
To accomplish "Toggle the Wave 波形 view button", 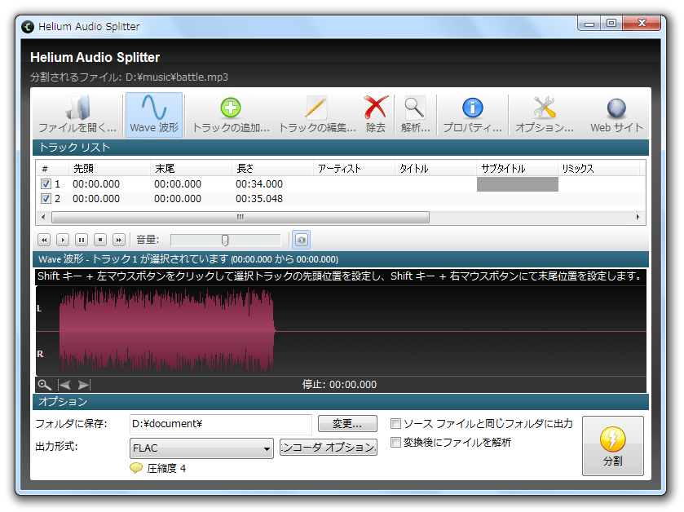I will [x=154, y=115].
